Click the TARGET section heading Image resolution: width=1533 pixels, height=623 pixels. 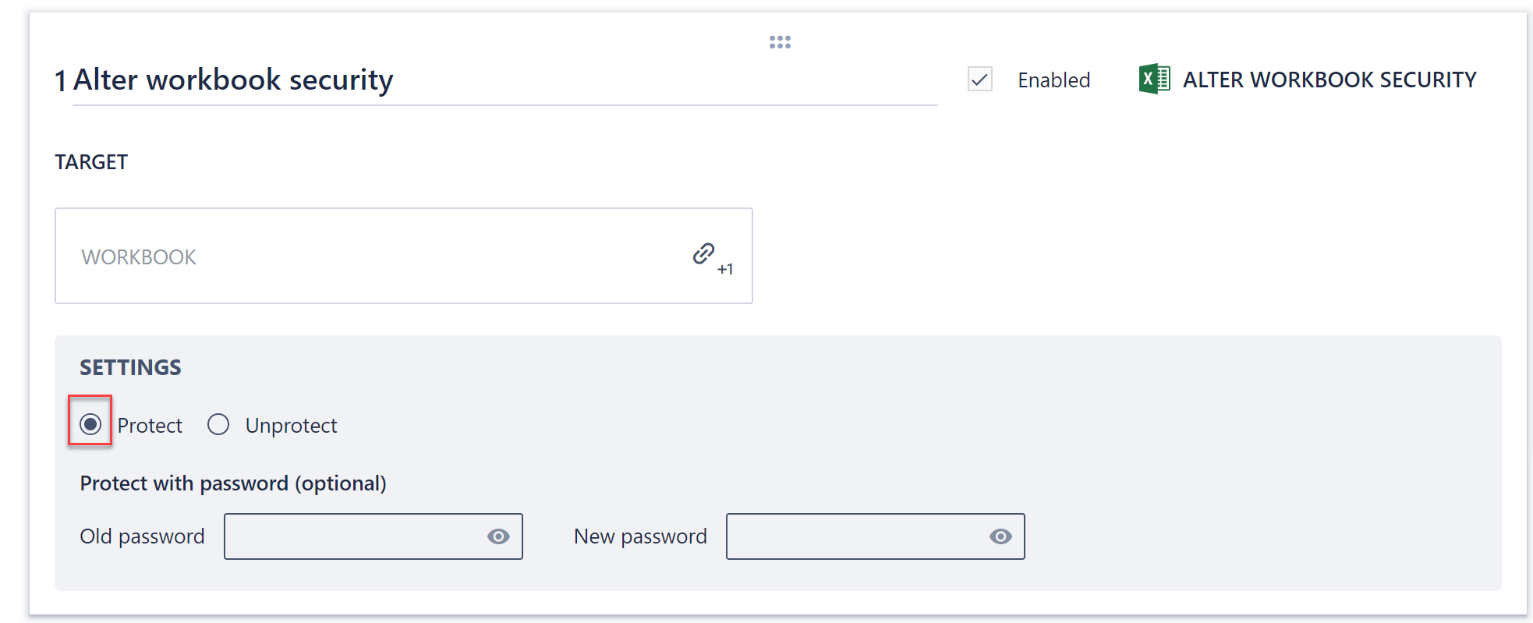coord(91,161)
